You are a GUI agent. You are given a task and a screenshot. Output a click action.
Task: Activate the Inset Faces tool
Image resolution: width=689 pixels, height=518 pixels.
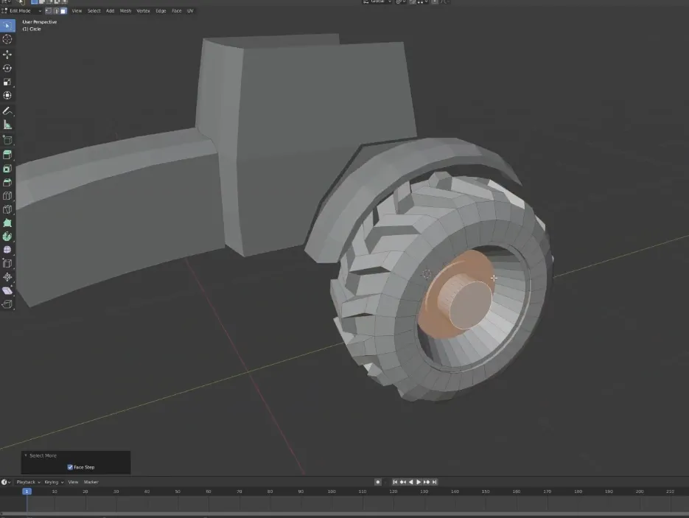pos(7,169)
